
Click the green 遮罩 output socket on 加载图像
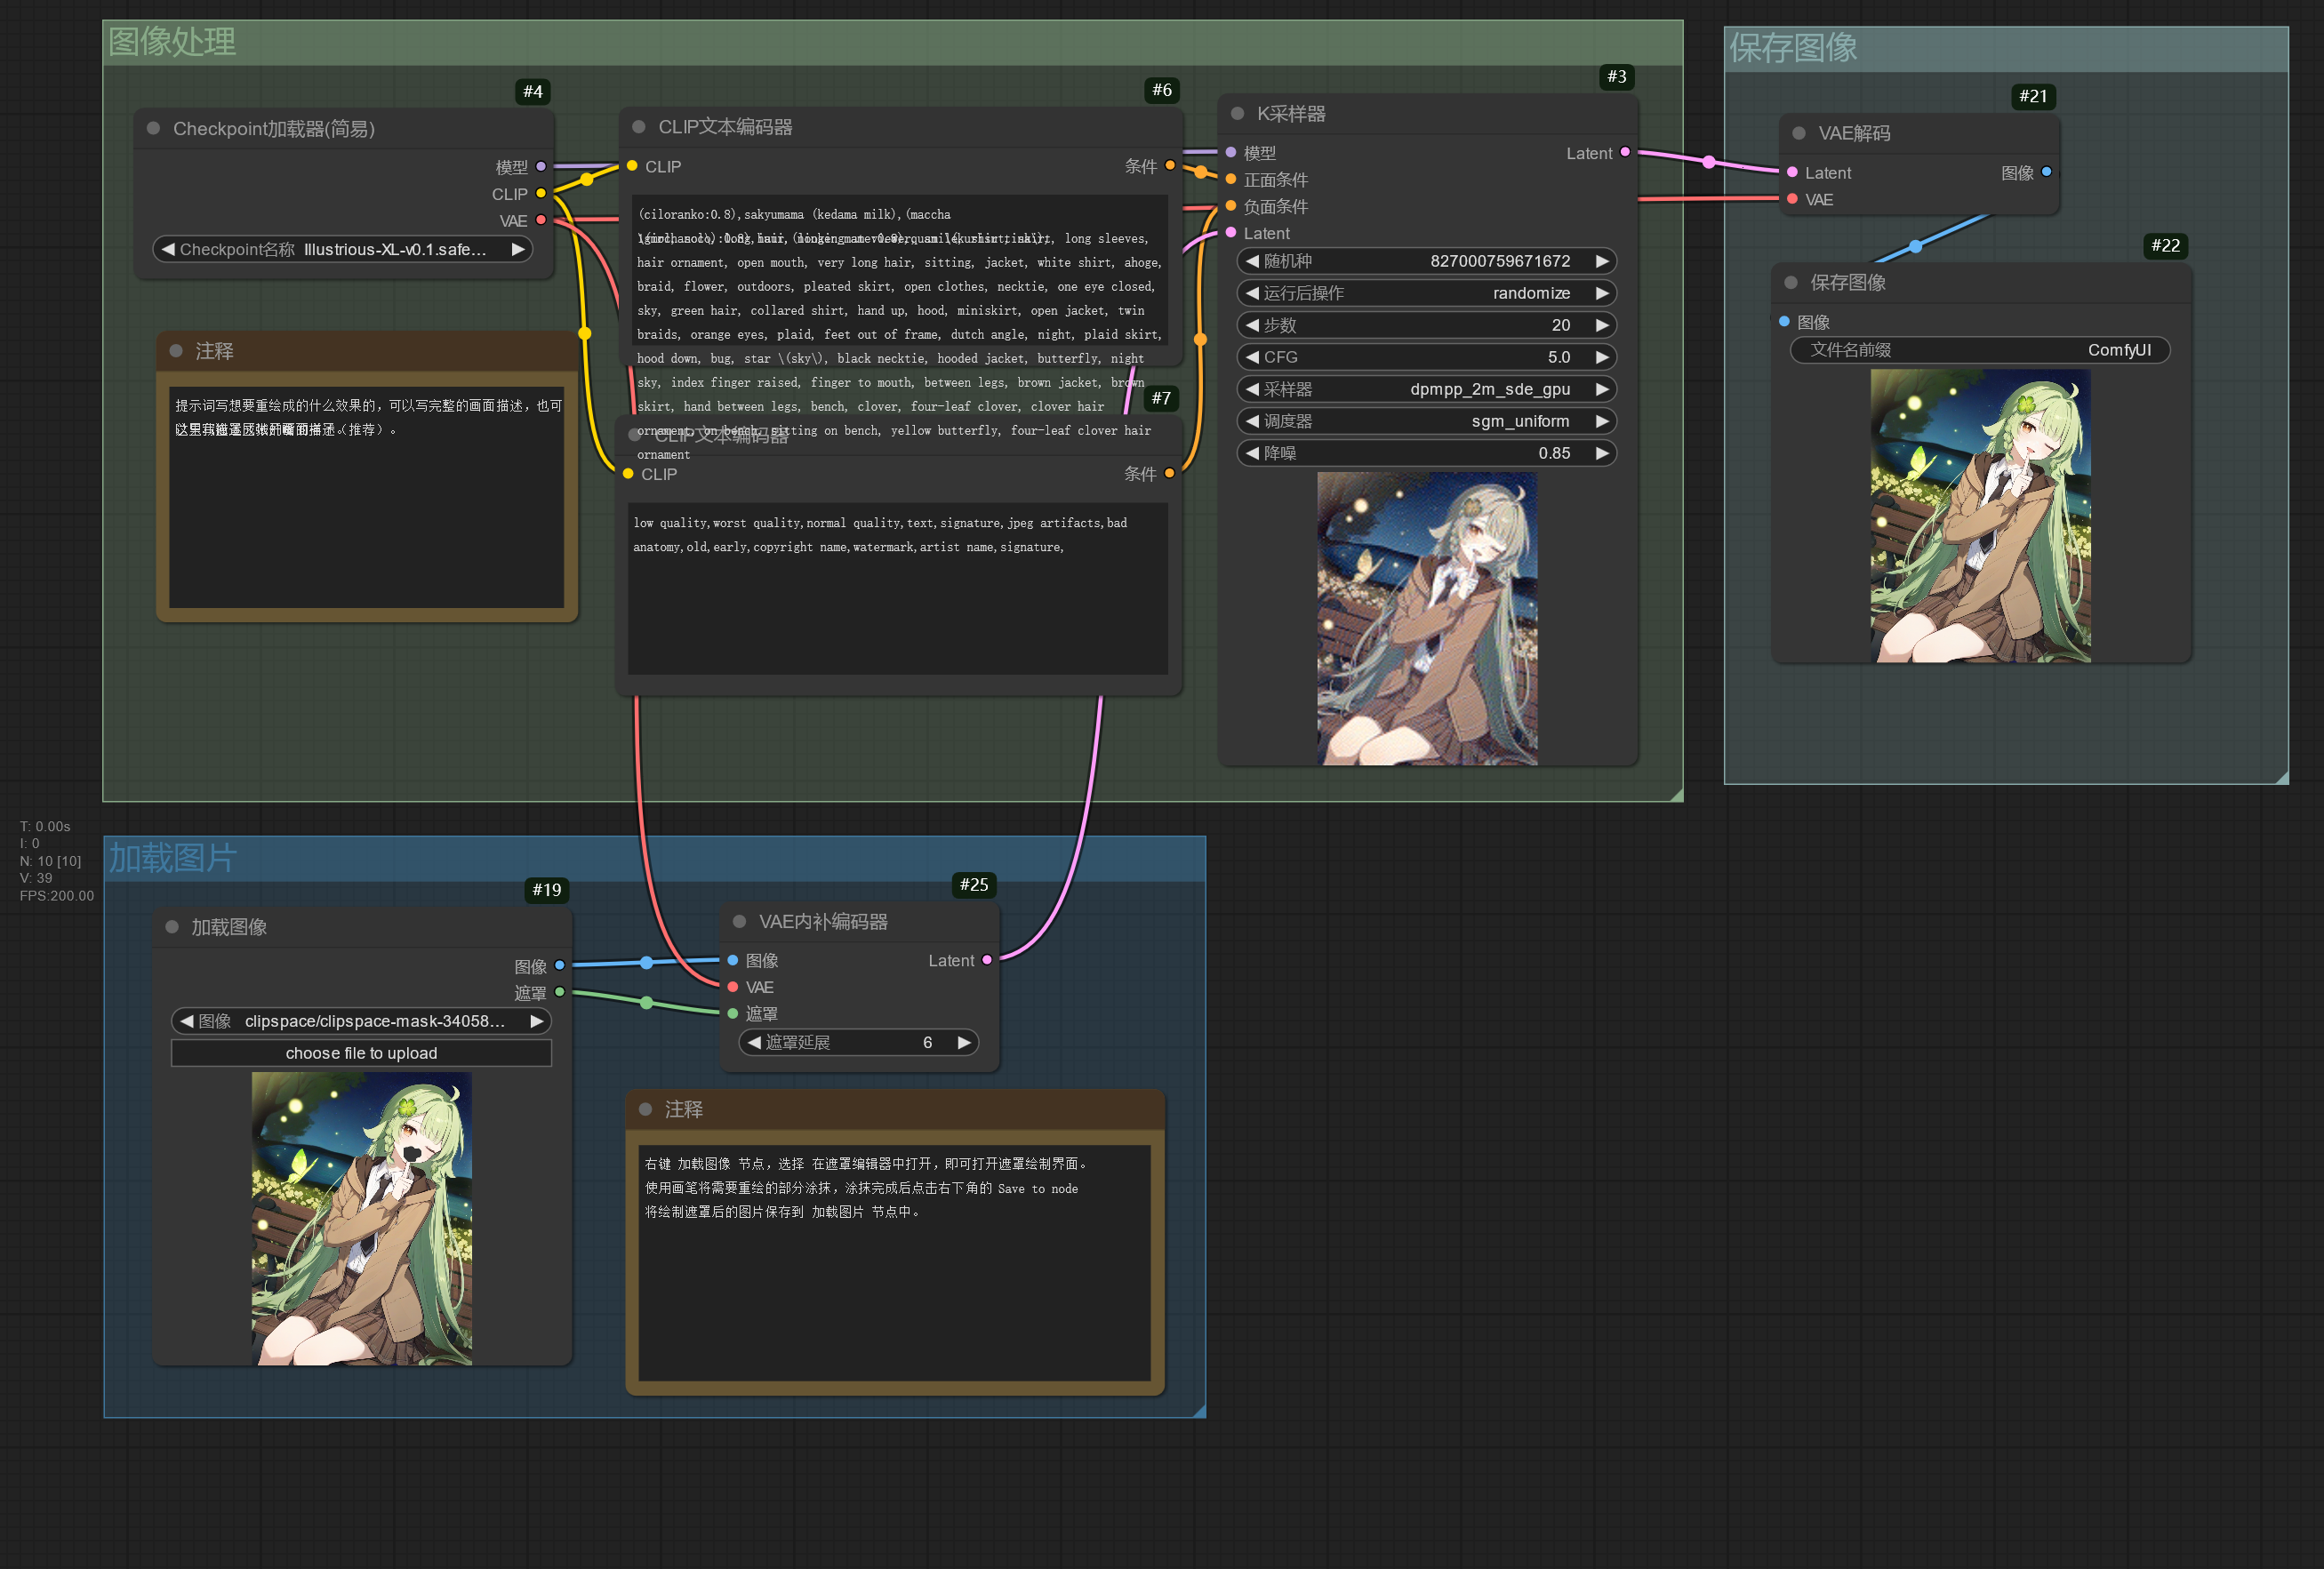(559, 992)
